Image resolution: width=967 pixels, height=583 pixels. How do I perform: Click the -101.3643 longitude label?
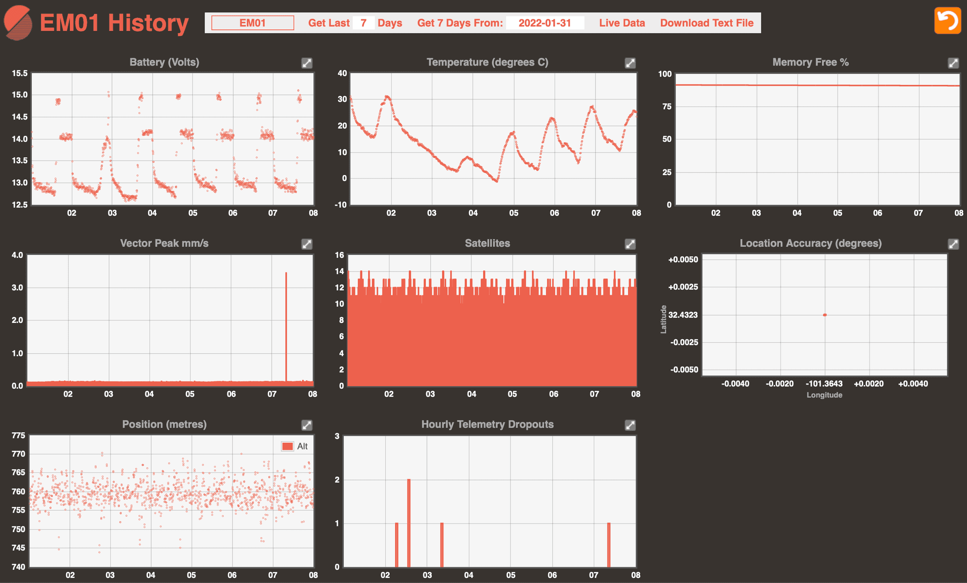(824, 384)
